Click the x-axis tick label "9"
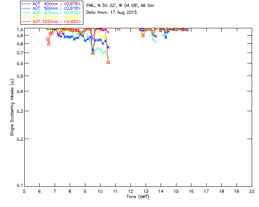This screenshot has width=259, height=207. click(85, 191)
